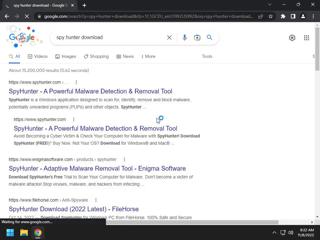
Task: Open Chrome profile avatar
Action: click(303, 16)
